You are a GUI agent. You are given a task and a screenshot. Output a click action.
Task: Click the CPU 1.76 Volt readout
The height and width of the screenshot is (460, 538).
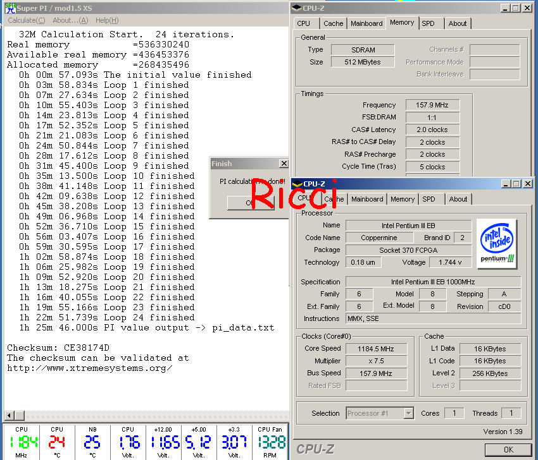[x=128, y=442]
